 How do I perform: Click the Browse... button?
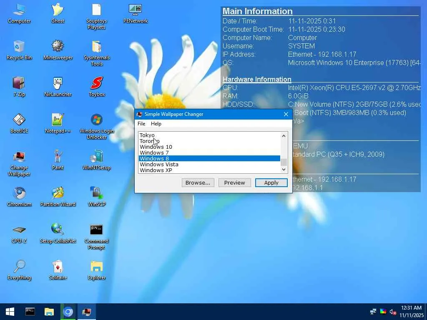pos(198,182)
